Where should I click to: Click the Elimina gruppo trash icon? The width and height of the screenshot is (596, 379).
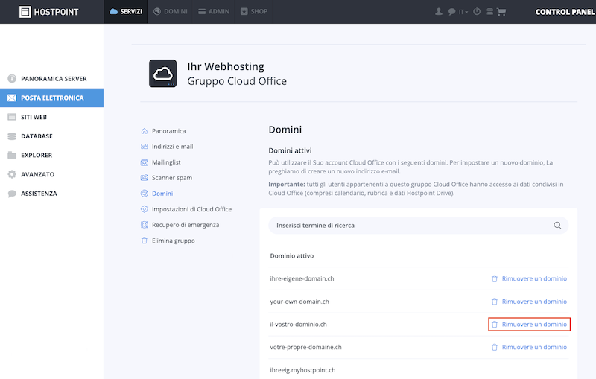point(144,241)
